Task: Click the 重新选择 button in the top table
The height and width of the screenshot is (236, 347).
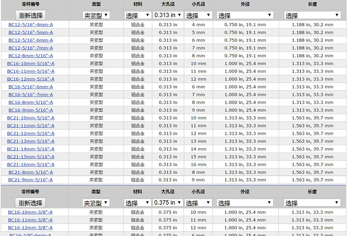Action: [31, 15]
